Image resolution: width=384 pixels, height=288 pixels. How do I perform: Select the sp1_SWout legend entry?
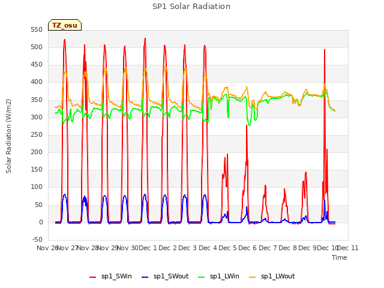coord(165,276)
